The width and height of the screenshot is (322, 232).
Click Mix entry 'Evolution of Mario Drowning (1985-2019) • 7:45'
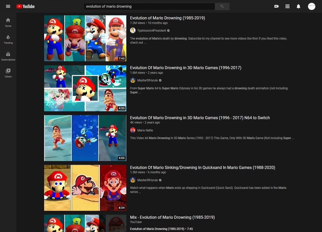point(162,229)
